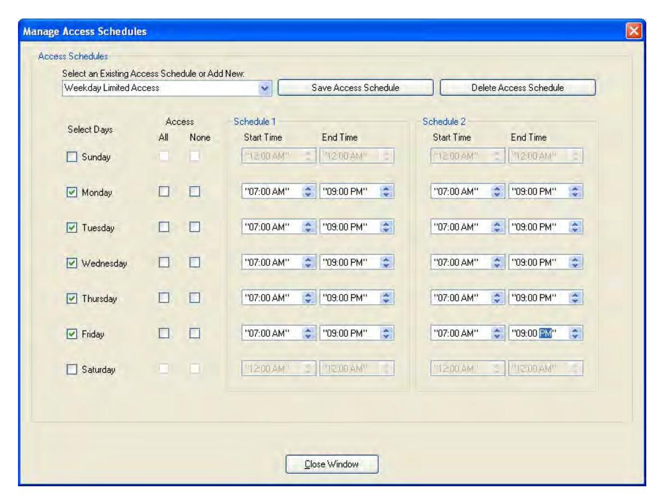
Task: Enable the Saturday checkbox
Action: (x=72, y=370)
